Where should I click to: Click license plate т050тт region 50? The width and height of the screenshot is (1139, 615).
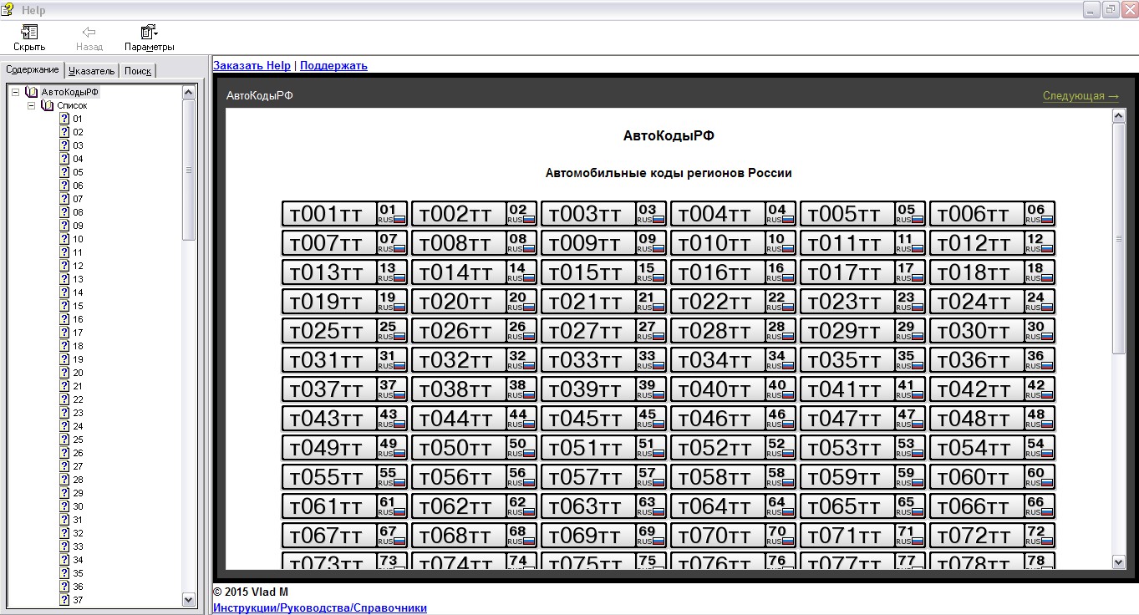pyautogui.click(x=474, y=448)
